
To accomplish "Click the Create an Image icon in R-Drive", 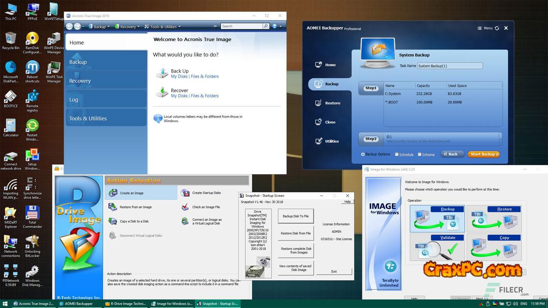I will click(113, 193).
